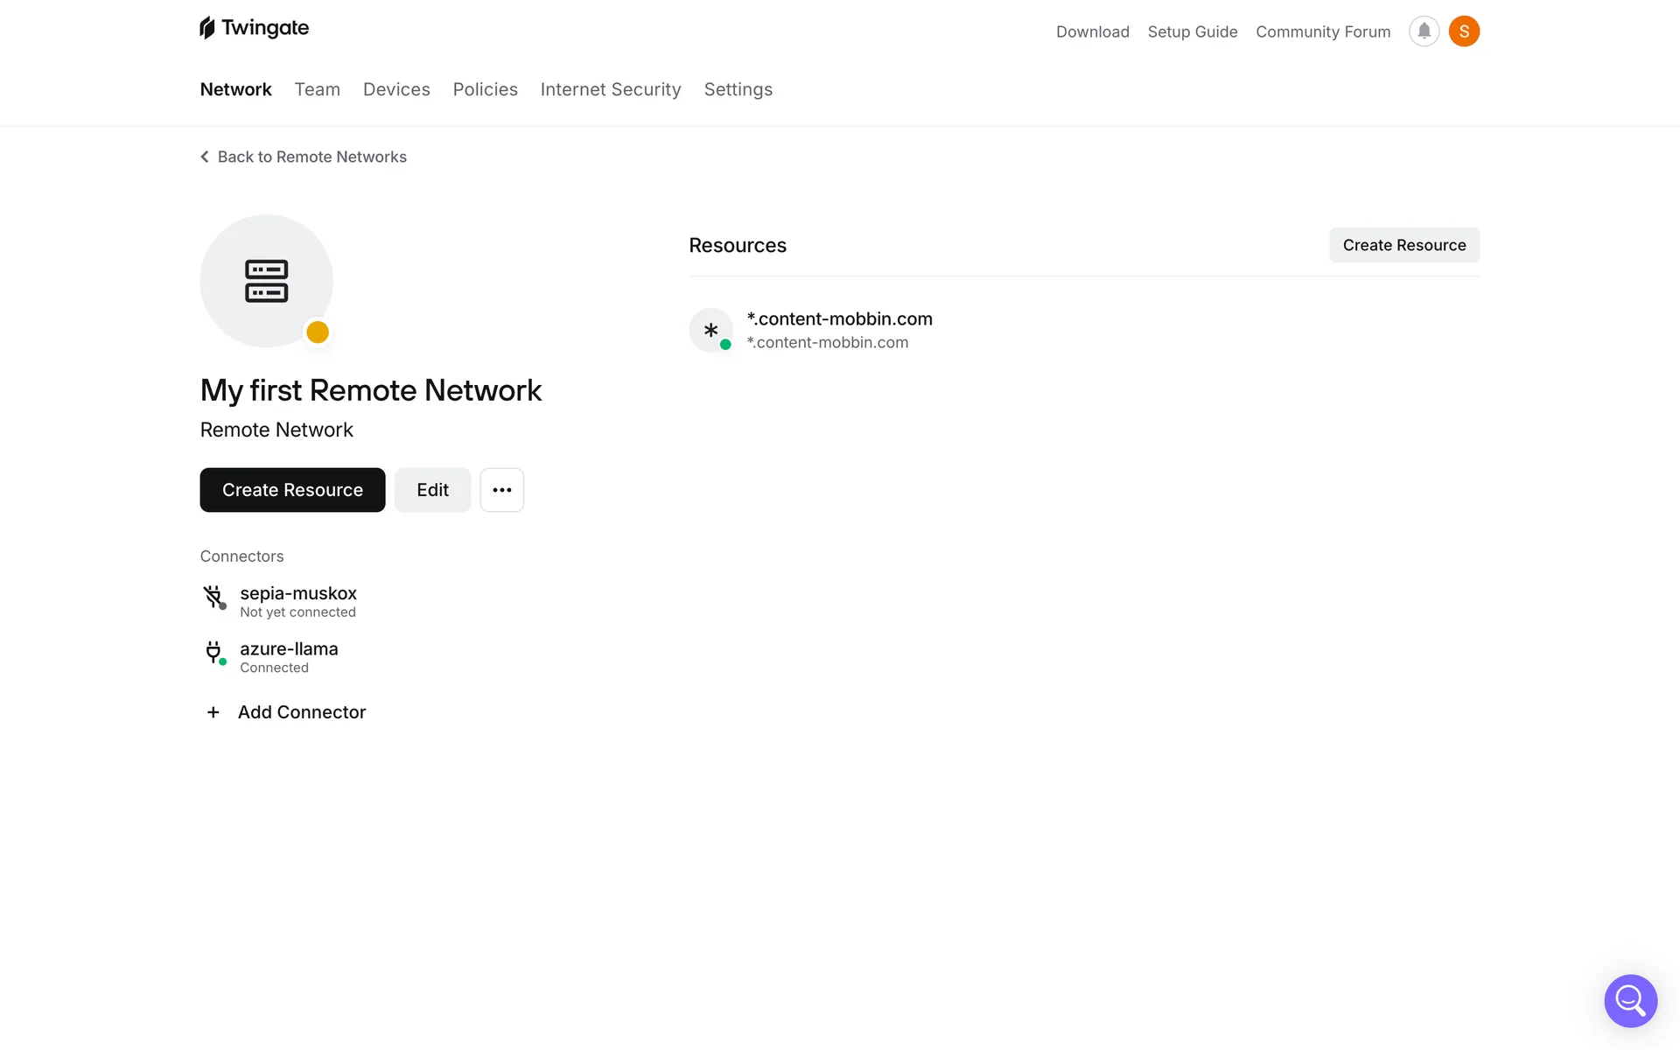
Task: Click the connected plug icon for azure-llama
Action: pyautogui.click(x=213, y=653)
